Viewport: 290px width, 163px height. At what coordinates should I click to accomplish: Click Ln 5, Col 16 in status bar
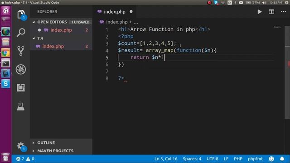[166, 159]
